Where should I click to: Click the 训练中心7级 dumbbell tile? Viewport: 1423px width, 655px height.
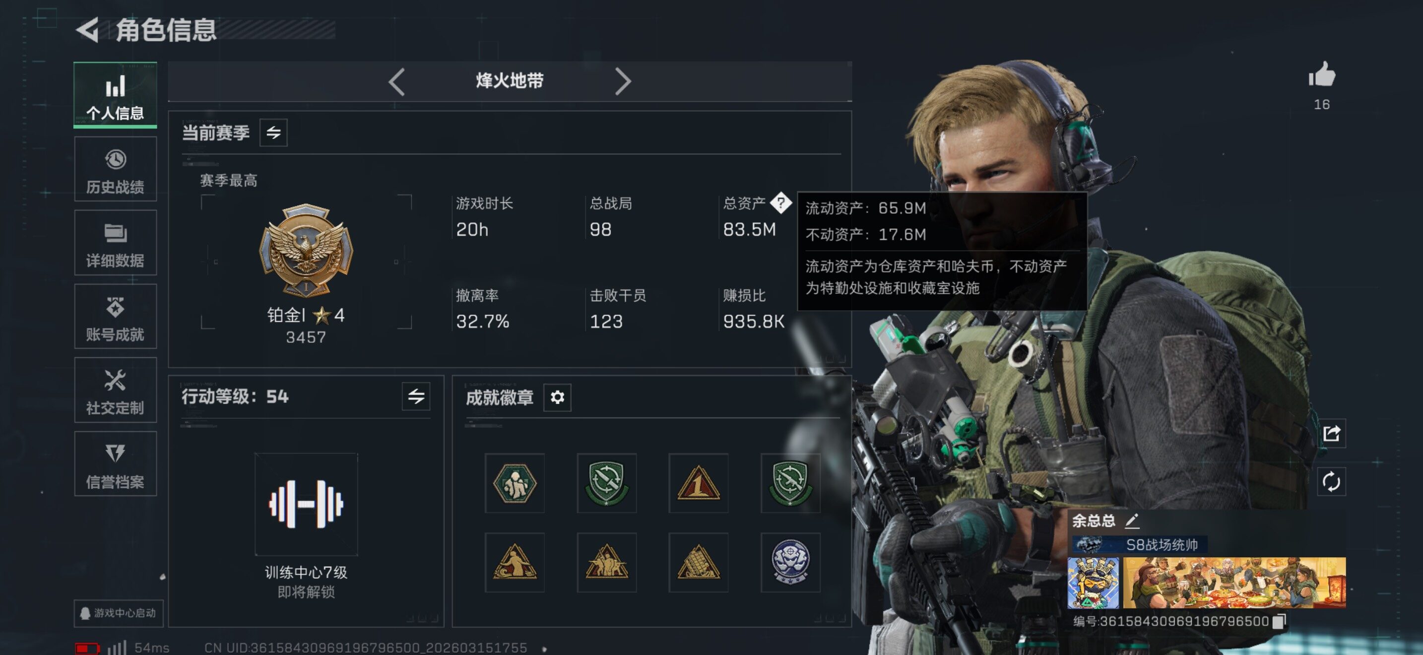306,504
